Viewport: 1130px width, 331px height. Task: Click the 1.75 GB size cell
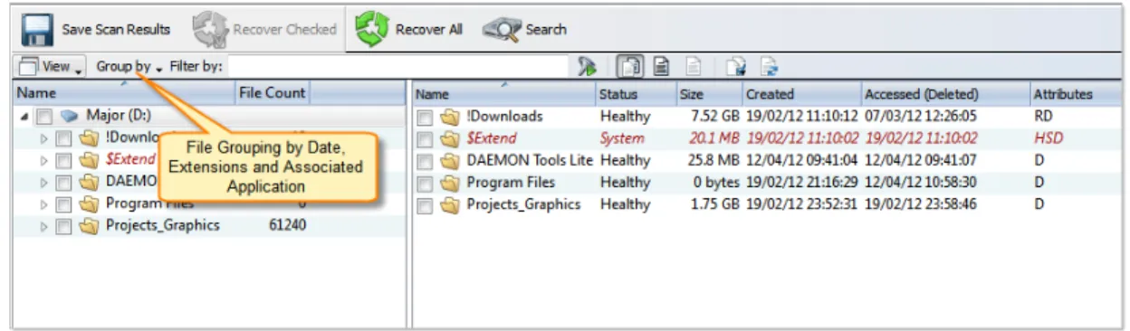point(715,205)
